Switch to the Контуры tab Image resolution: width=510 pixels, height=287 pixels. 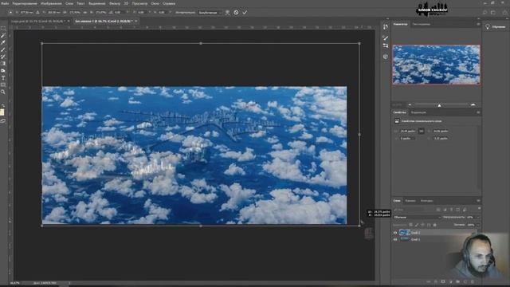coord(426,201)
